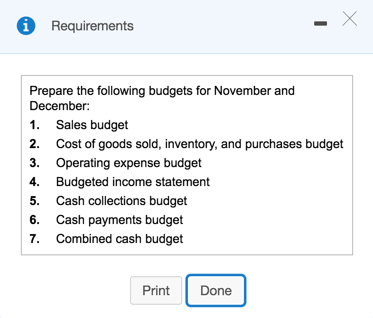Click the bold number 7 list marker
Viewport: 373px width, 318px height.
click(x=34, y=239)
